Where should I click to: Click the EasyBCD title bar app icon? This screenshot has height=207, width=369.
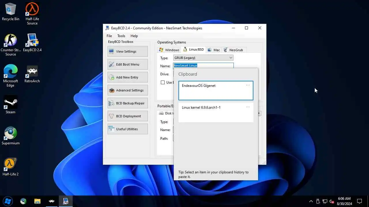[x=107, y=28]
